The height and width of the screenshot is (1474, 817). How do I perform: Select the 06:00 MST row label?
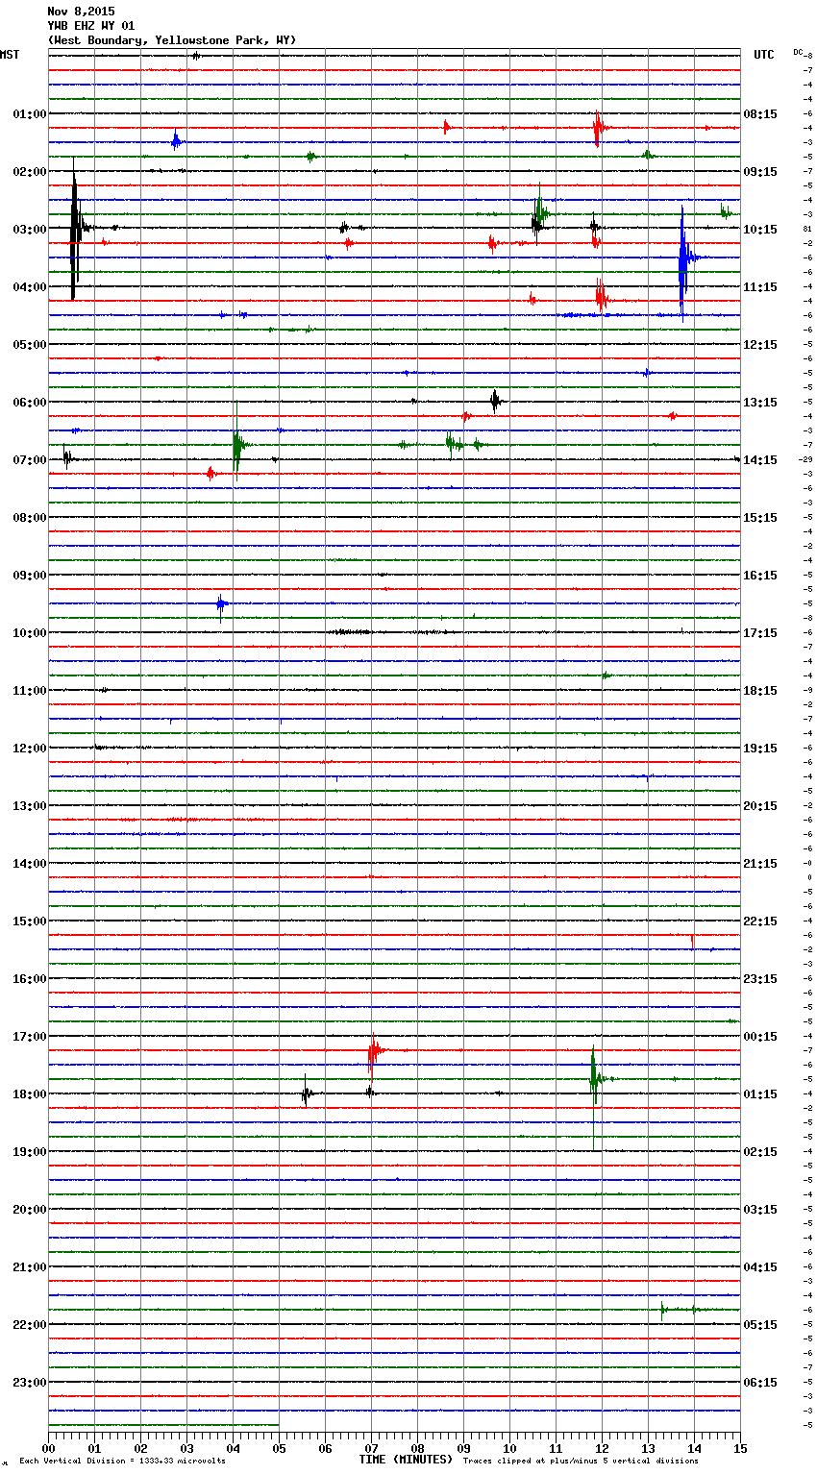point(29,402)
